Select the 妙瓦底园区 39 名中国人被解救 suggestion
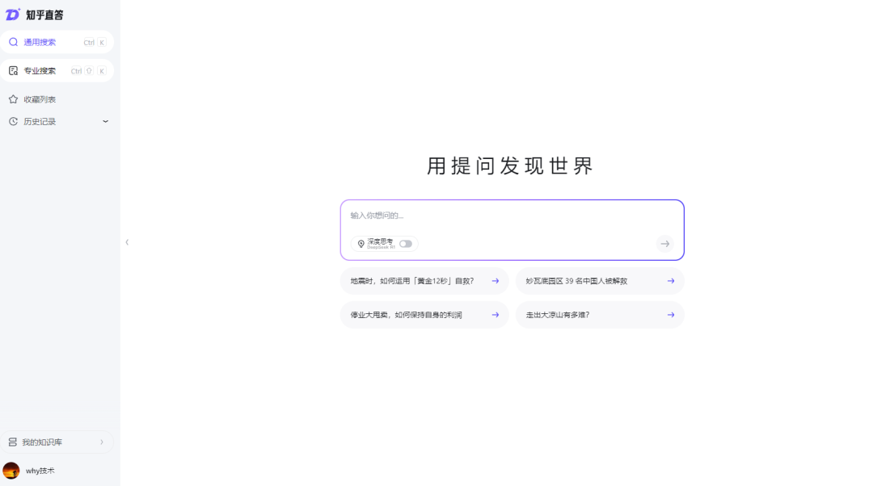The image size is (873, 486). click(x=600, y=282)
